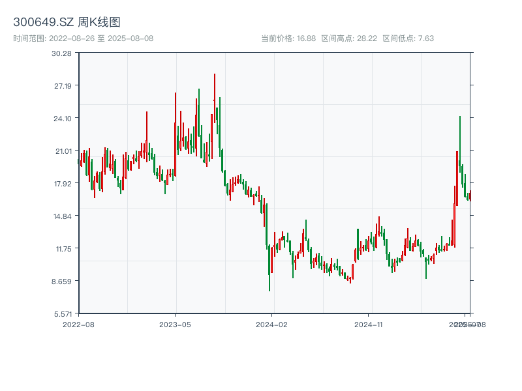Screen dimensions: 522x391
Task: Click x-axis label 2024-02
Action: coord(271,325)
